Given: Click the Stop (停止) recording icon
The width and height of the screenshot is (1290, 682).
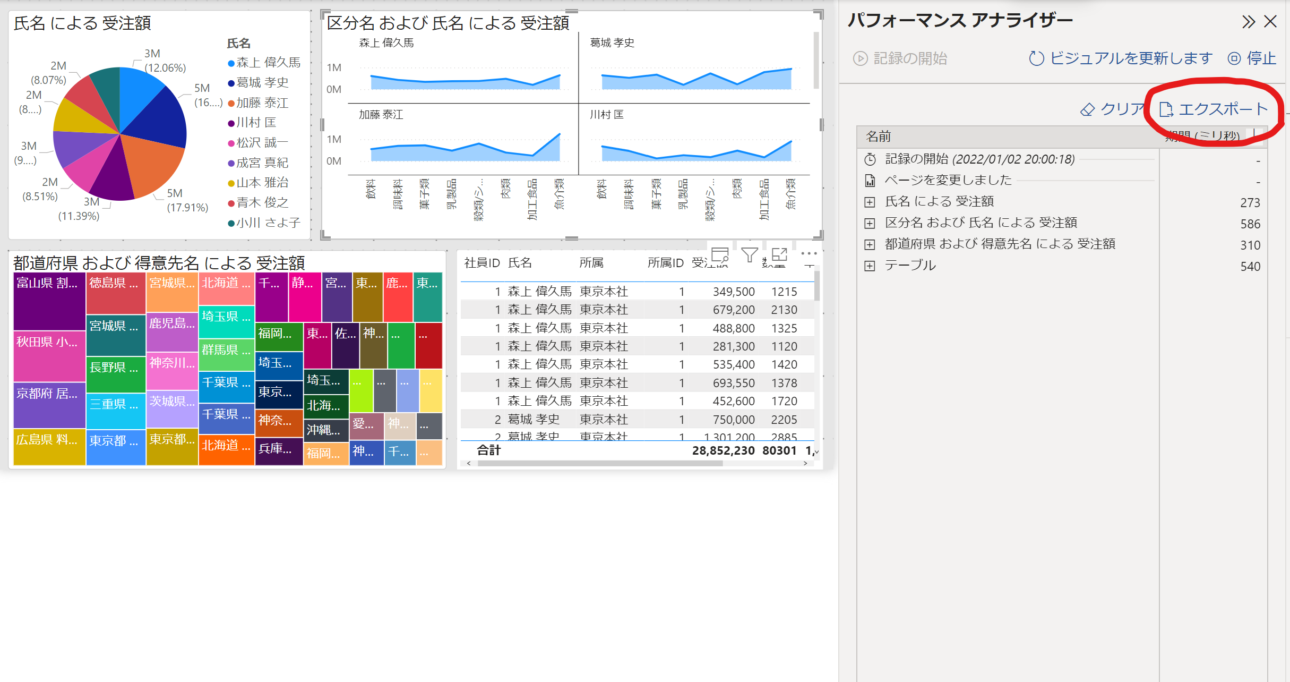Looking at the screenshot, I should 1234,58.
